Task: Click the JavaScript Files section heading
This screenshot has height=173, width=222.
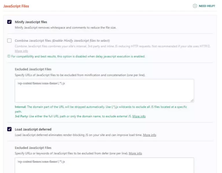Action: [x=16, y=6]
